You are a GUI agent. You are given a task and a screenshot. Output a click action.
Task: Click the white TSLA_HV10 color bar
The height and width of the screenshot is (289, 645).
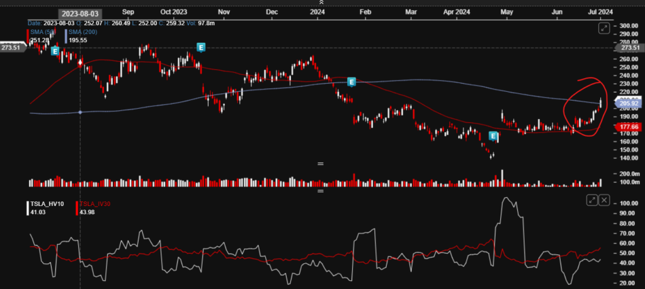point(28,208)
